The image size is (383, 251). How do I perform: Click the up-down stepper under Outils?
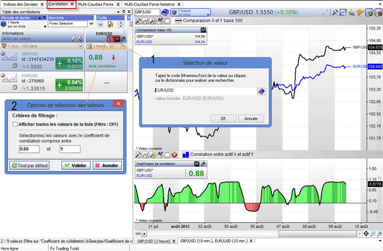coord(120,24)
